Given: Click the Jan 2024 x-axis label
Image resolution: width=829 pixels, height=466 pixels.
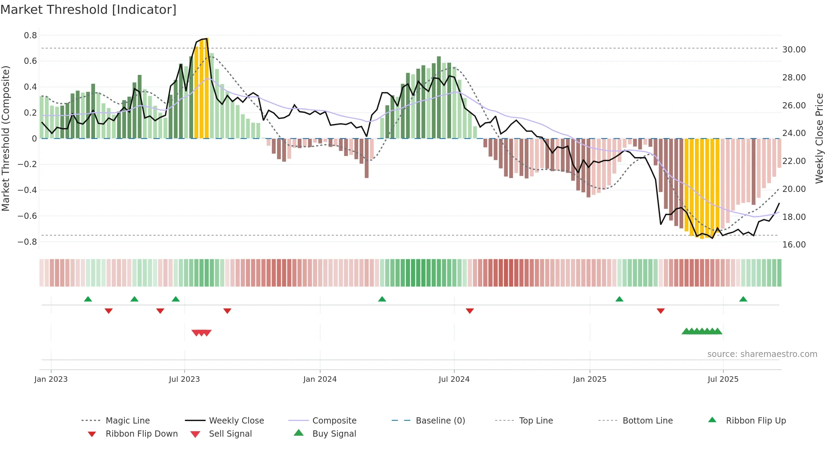Looking at the screenshot, I should click(320, 379).
